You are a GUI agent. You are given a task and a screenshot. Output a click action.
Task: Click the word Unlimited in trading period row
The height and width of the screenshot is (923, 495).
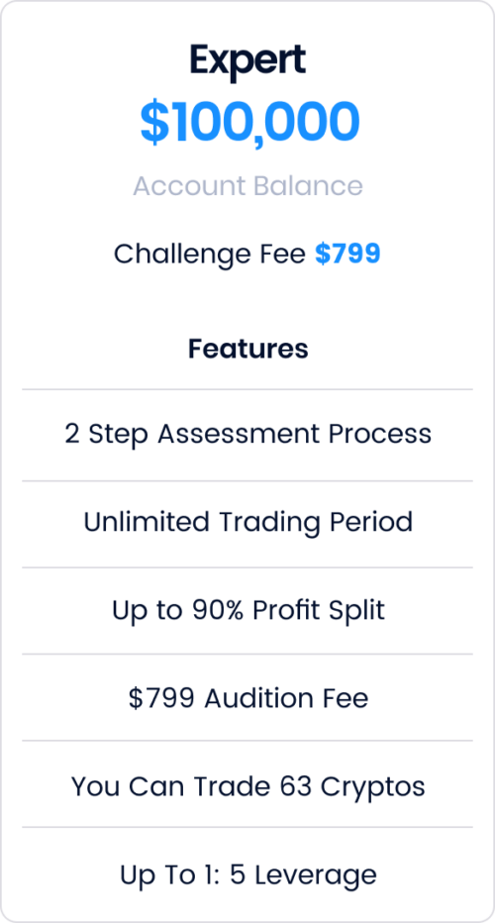click(x=147, y=522)
